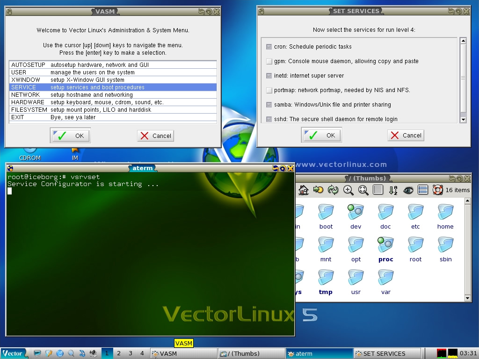The width and height of the screenshot is (479, 359).
Task: Click the refresh arrows icon in file manager
Action: click(x=333, y=190)
